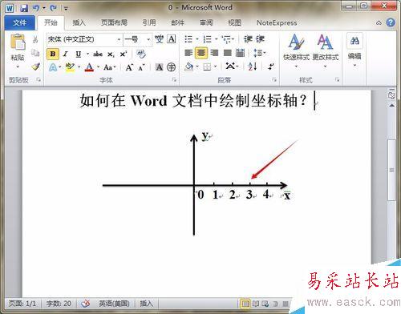Switch to the 视图 (View) tab
This screenshot has width=401, height=314.
pos(234,23)
